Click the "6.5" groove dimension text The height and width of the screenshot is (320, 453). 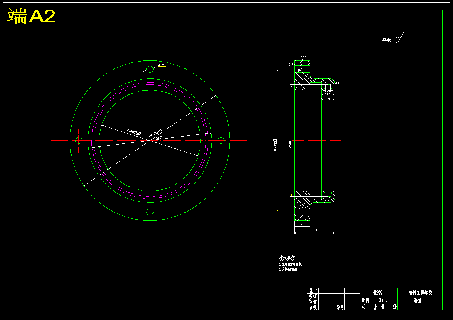[x=328, y=91]
